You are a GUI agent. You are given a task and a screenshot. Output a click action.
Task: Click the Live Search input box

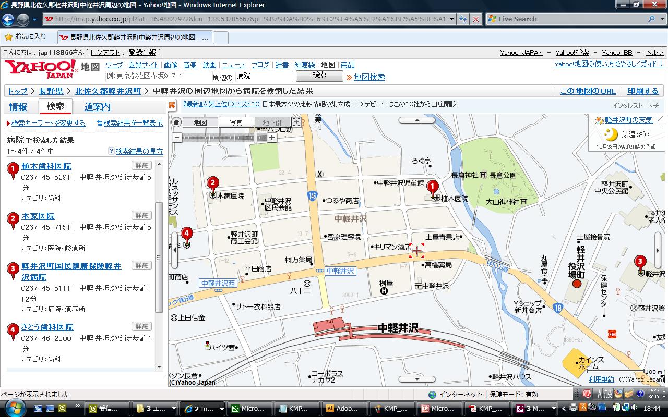point(570,19)
